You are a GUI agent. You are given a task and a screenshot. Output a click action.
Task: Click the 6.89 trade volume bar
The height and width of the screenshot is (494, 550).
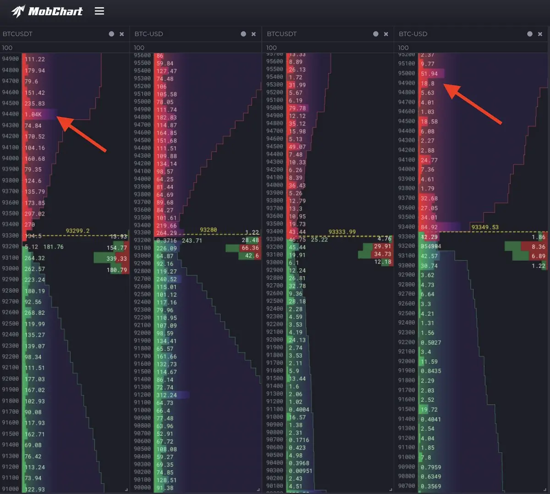click(x=530, y=256)
